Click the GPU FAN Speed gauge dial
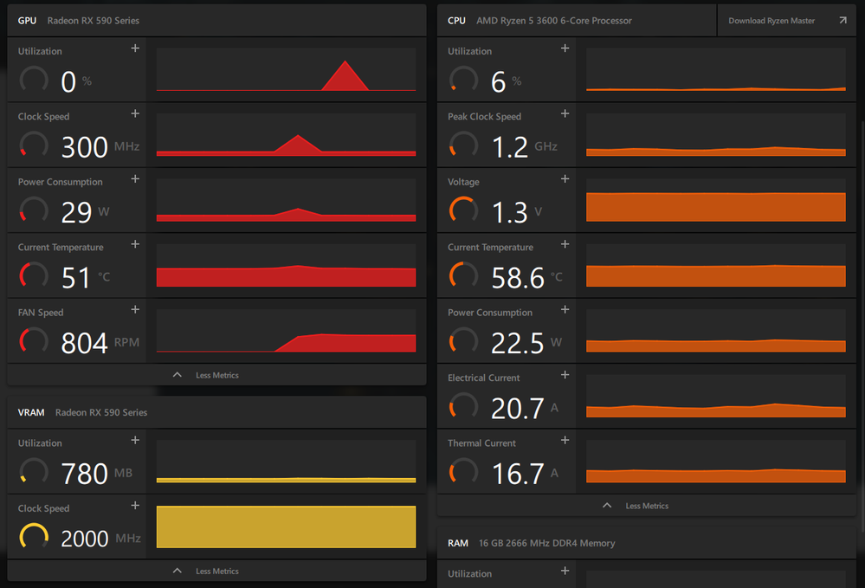Image resolution: width=865 pixels, height=588 pixels. click(x=34, y=341)
